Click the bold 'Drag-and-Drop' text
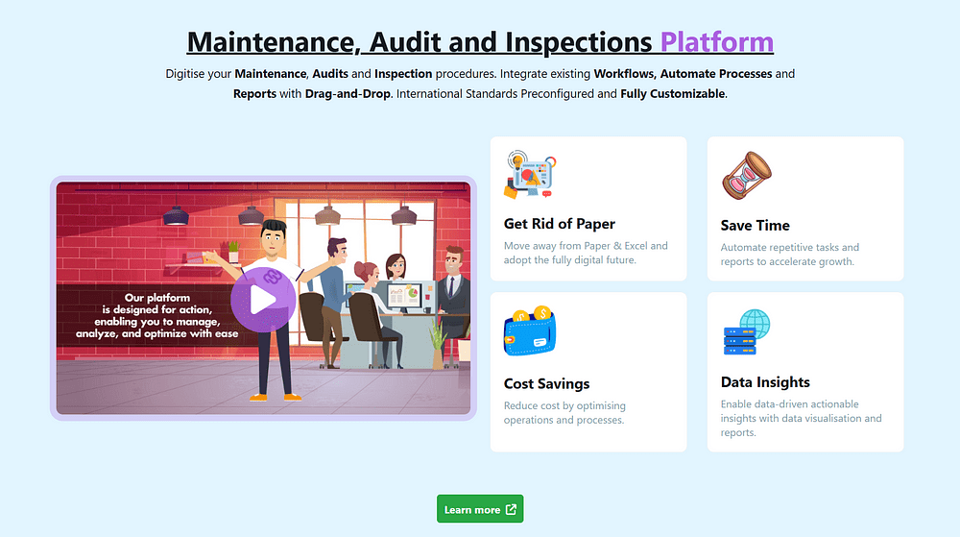Viewport: 960px width, 537px height. (348, 94)
